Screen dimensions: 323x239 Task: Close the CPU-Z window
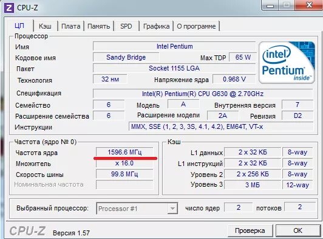click(x=309, y=5)
